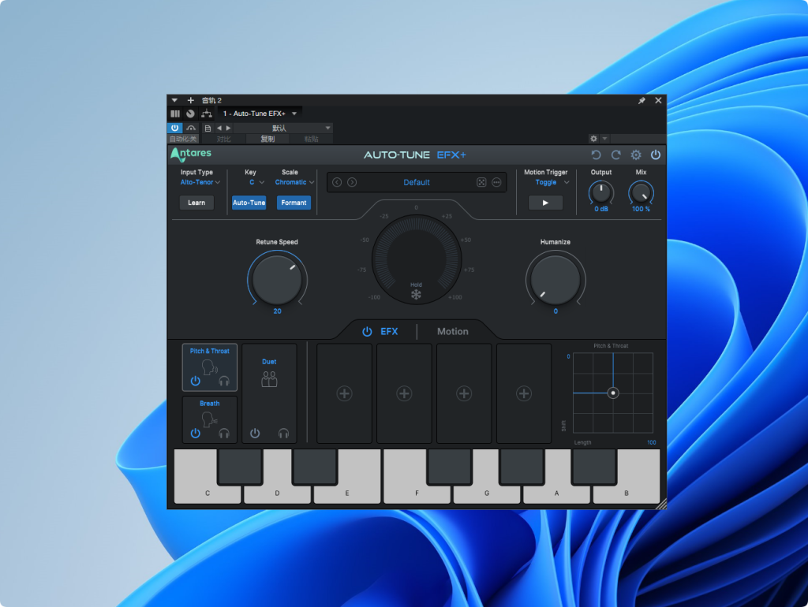Click the 自动化:关 automation button

click(x=183, y=139)
